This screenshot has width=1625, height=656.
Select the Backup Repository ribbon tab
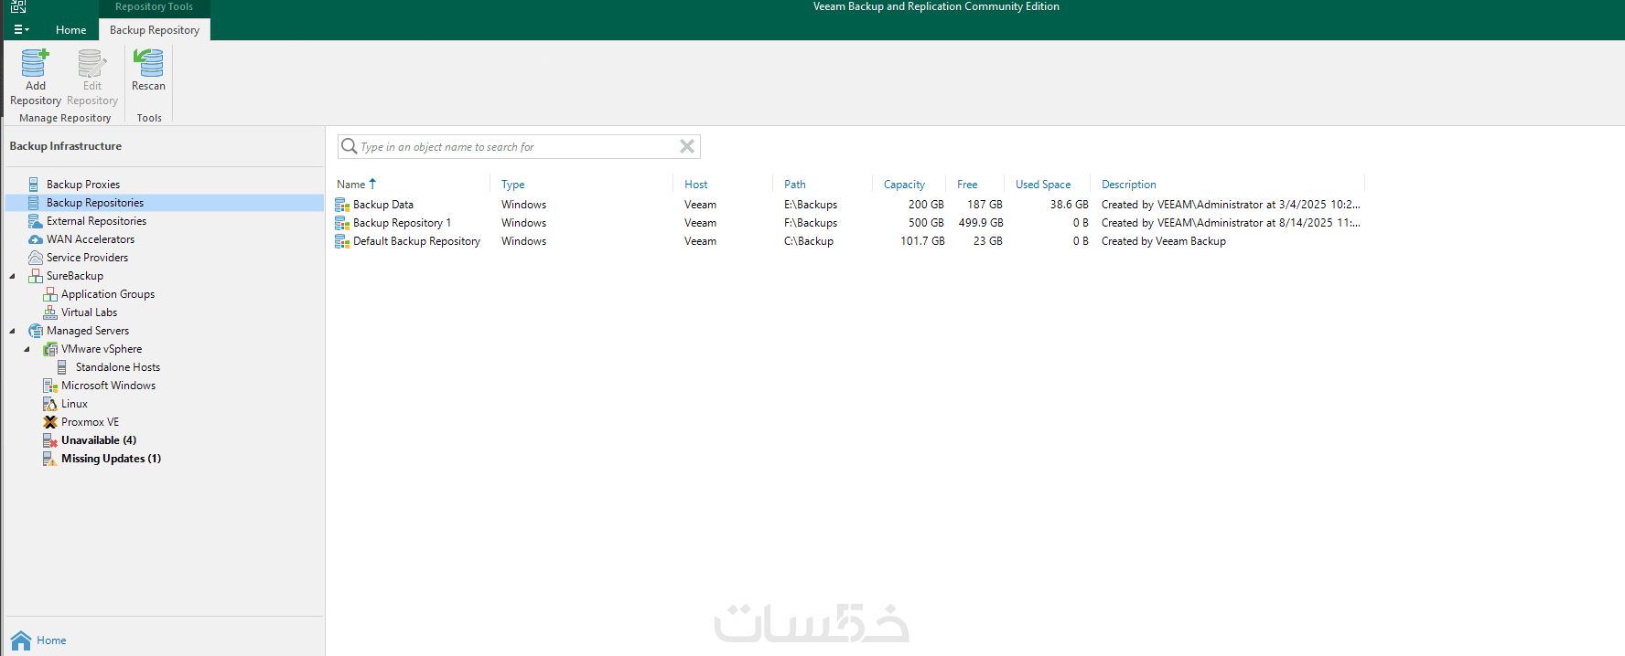[155, 30]
